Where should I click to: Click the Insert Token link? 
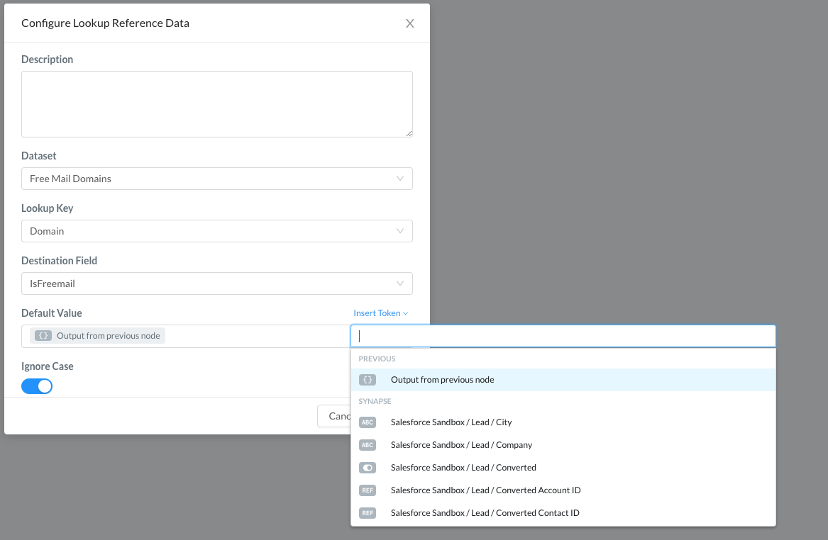381,313
